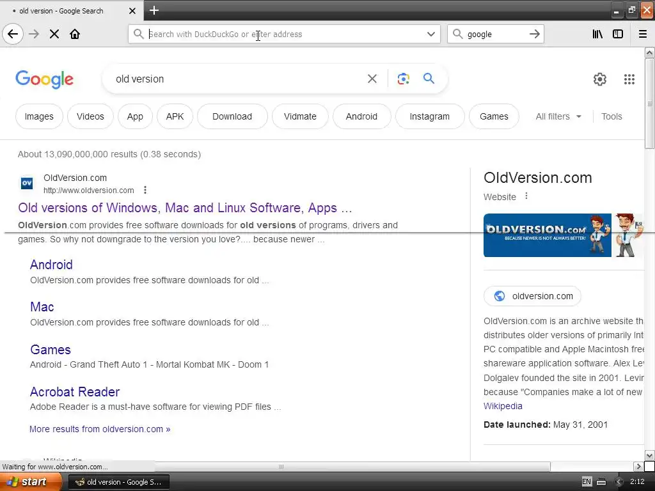Open the search Tools options
Screen dimensions: 655x491
coord(612,116)
